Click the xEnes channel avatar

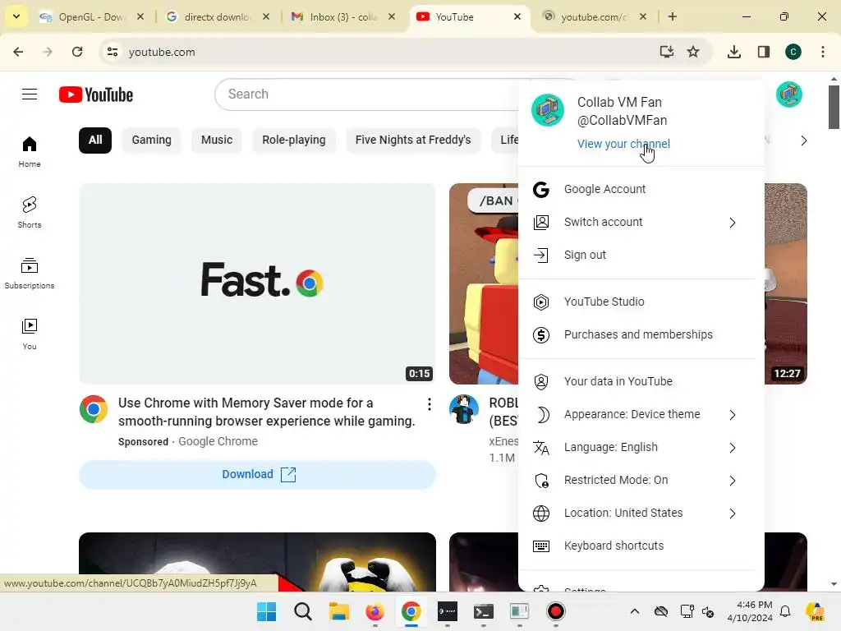(463, 409)
